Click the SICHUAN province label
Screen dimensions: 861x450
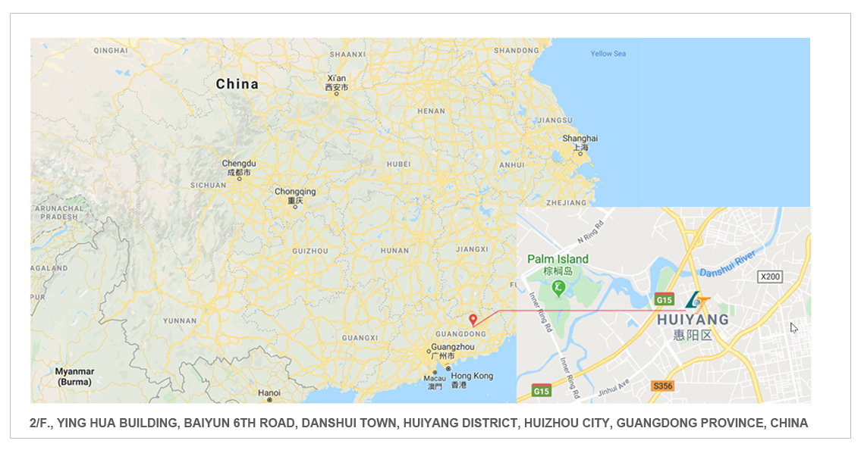[x=208, y=186]
